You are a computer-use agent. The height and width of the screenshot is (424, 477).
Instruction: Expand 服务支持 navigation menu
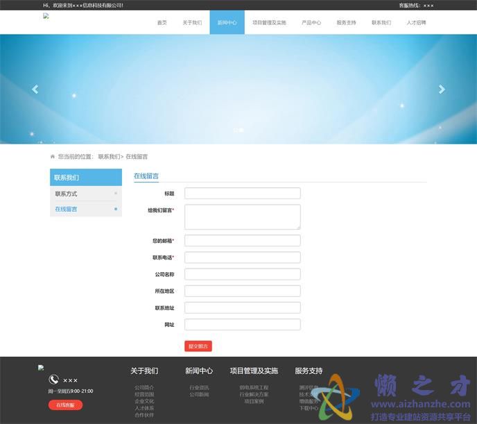(346, 23)
